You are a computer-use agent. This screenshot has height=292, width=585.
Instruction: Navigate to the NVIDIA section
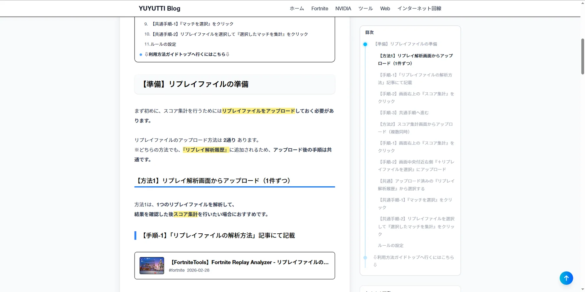(343, 8)
